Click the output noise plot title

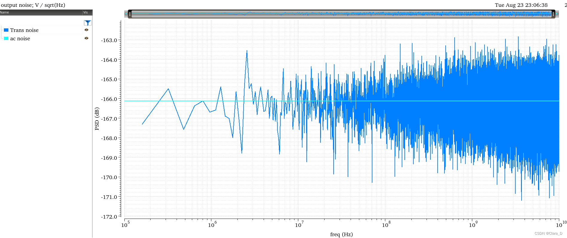point(33,5)
